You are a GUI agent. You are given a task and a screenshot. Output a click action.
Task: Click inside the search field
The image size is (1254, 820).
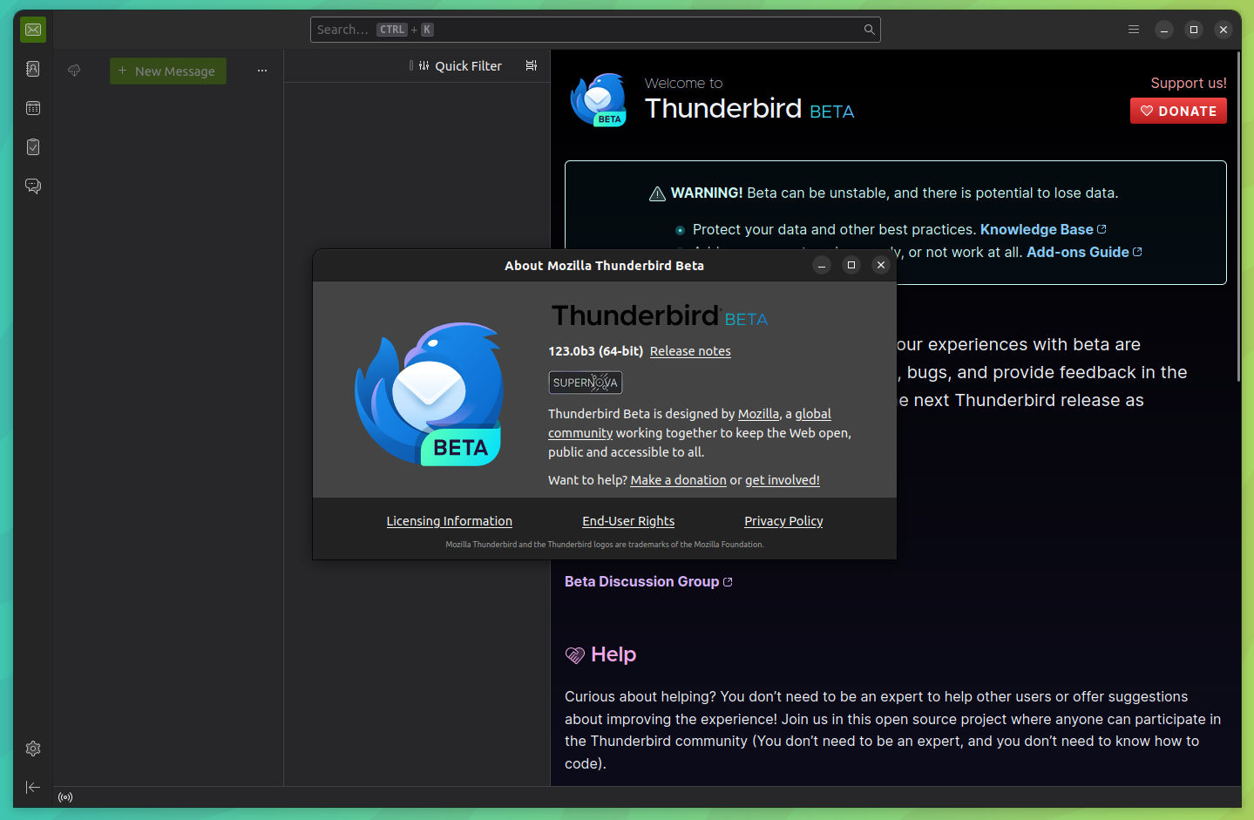tap(595, 29)
